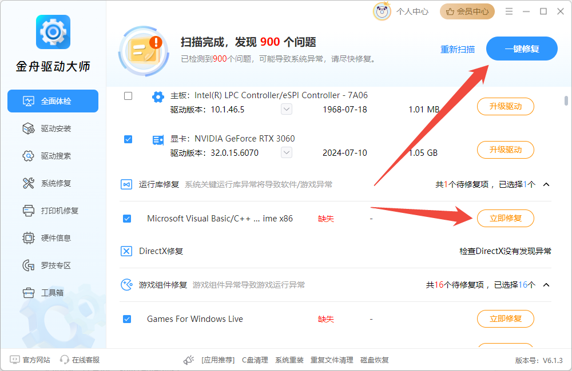Click 升级驱动 for Intel LPC Controller
The image size is (572, 371).
(506, 106)
